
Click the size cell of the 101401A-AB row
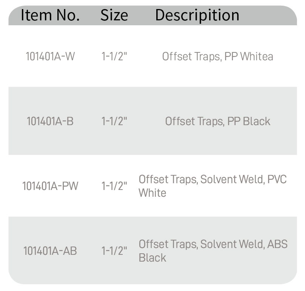pos(114,251)
